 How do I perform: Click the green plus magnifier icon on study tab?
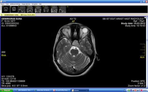[2, 15]
